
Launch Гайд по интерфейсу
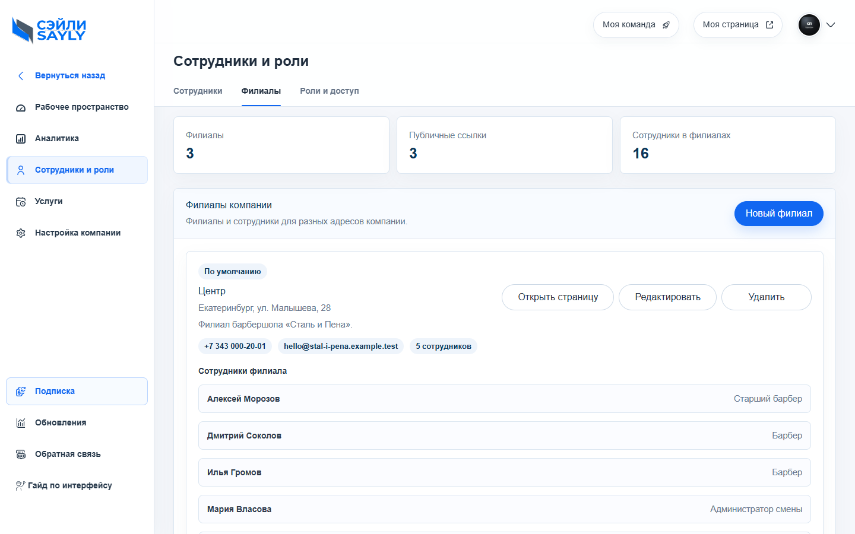(77, 486)
